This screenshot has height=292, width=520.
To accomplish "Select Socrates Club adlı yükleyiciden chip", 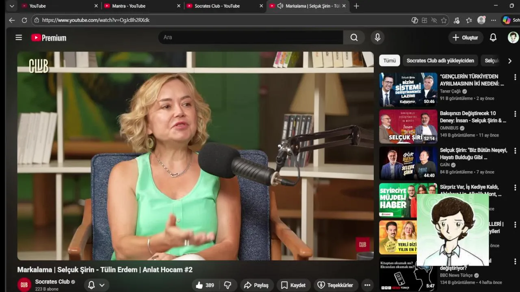I will point(440,61).
